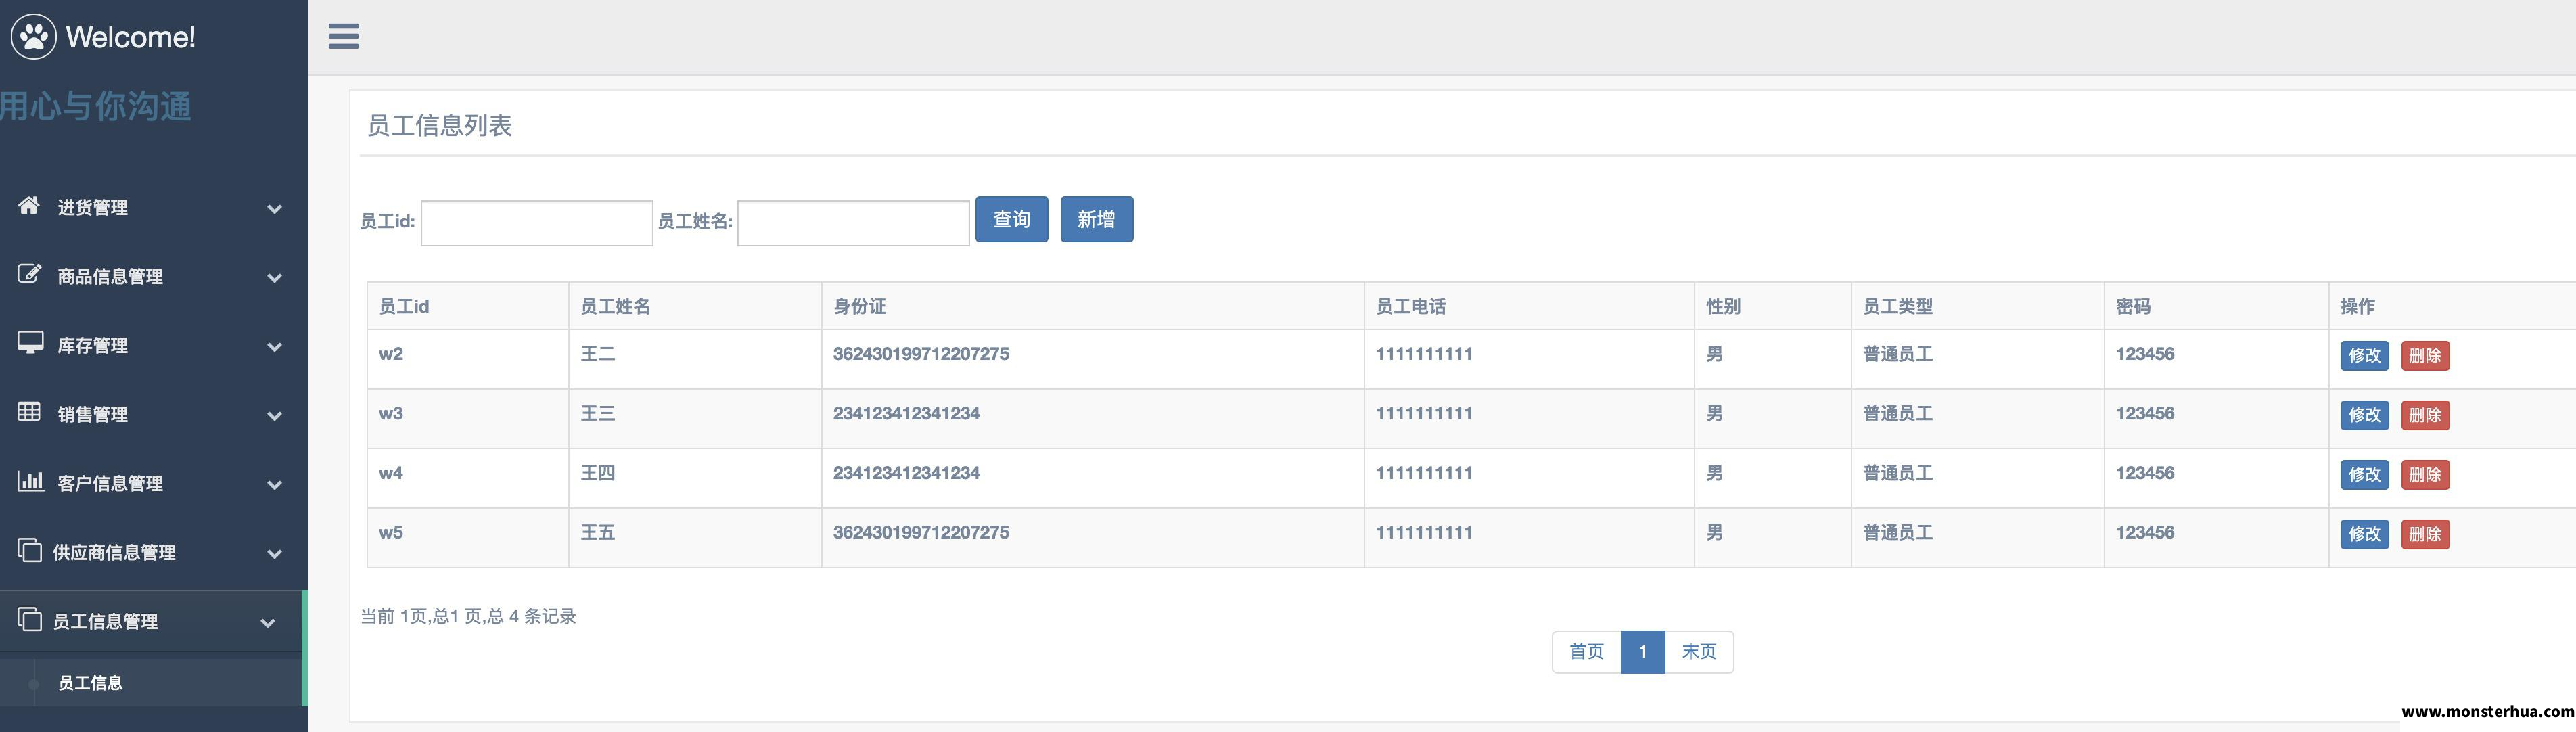Go to 首页 first page
2576x732 pixels.
pos(1586,652)
